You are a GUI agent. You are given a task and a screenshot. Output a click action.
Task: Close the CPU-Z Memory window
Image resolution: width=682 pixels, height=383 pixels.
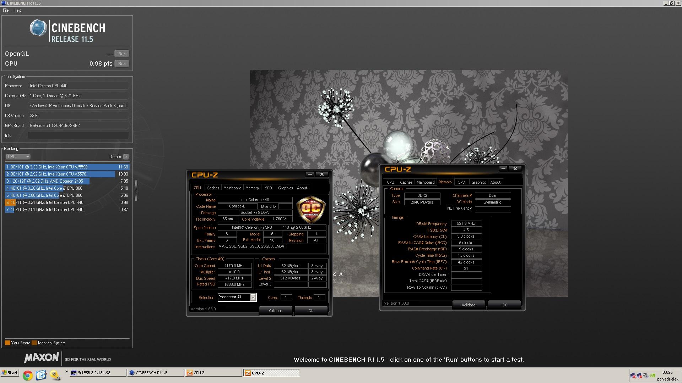point(515,168)
